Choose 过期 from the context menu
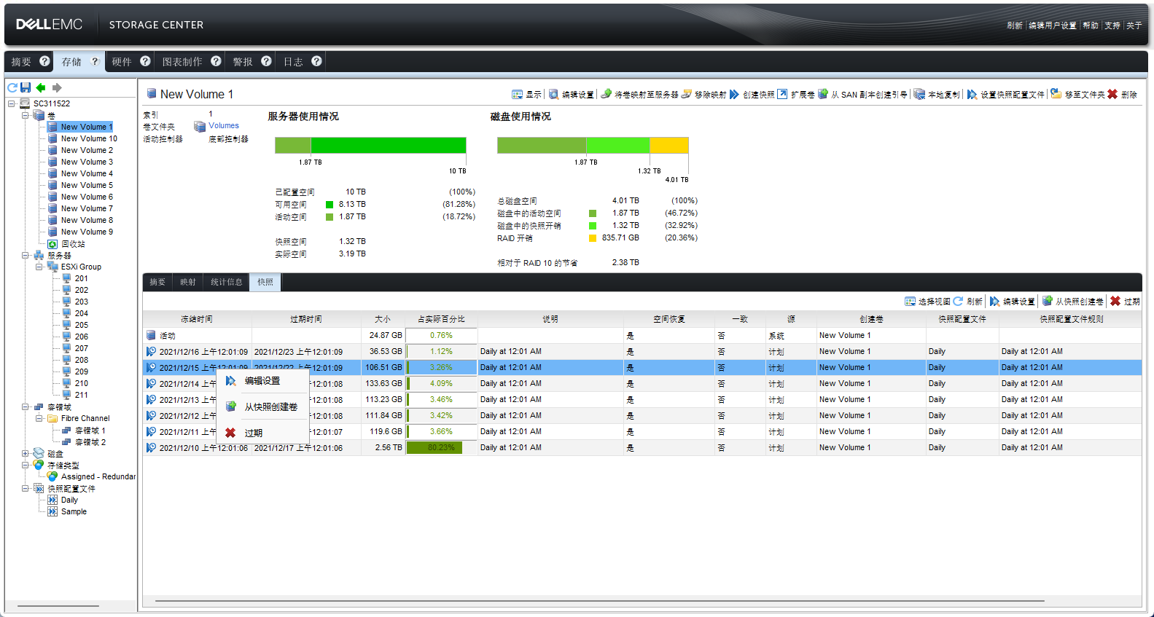The image size is (1154, 617). [x=263, y=433]
